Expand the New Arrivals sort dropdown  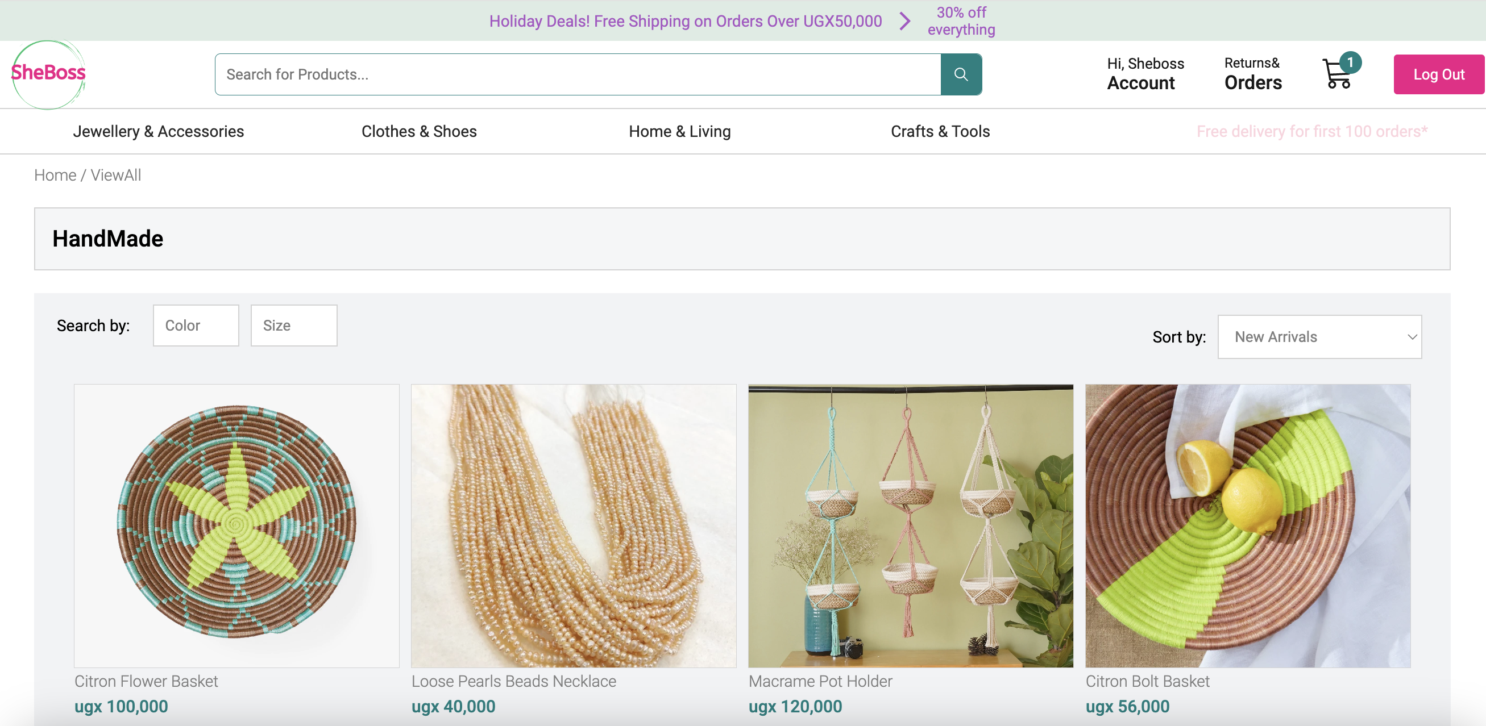(x=1319, y=337)
